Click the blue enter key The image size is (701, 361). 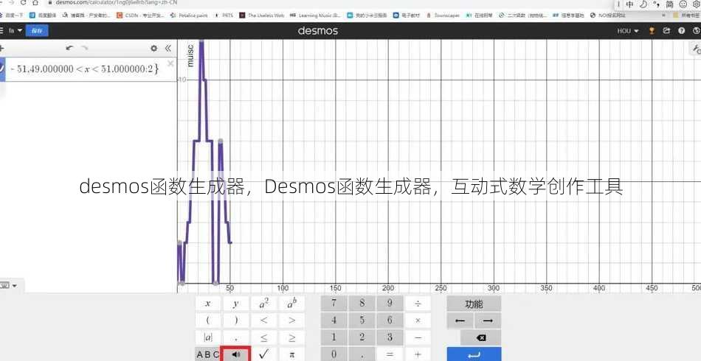474,354
